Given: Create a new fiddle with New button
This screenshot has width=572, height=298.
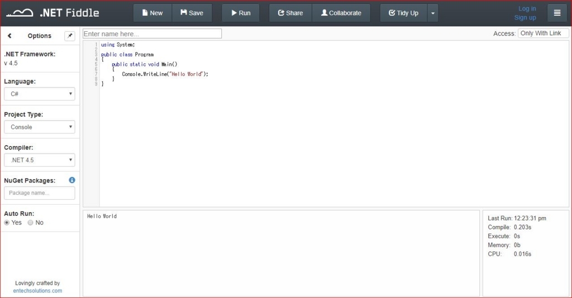Looking at the screenshot, I should [x=152, y=13].
